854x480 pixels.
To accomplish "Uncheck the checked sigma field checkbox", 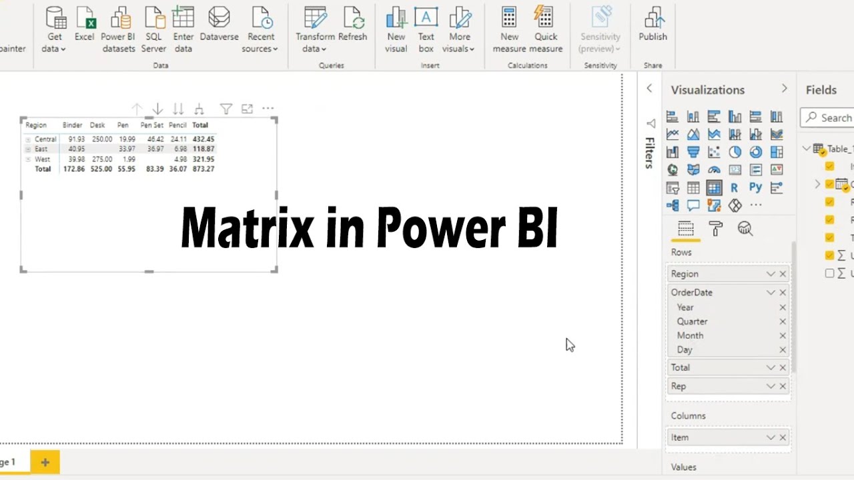I will (x=829, y=255).
